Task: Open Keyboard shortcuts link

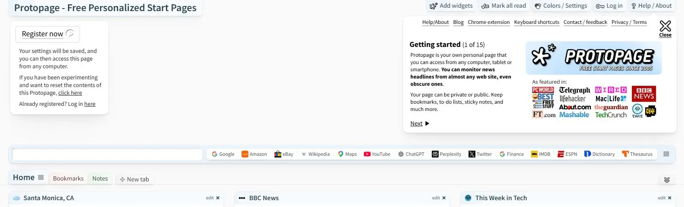Action: pyautogui.click(x=537, y=22)
